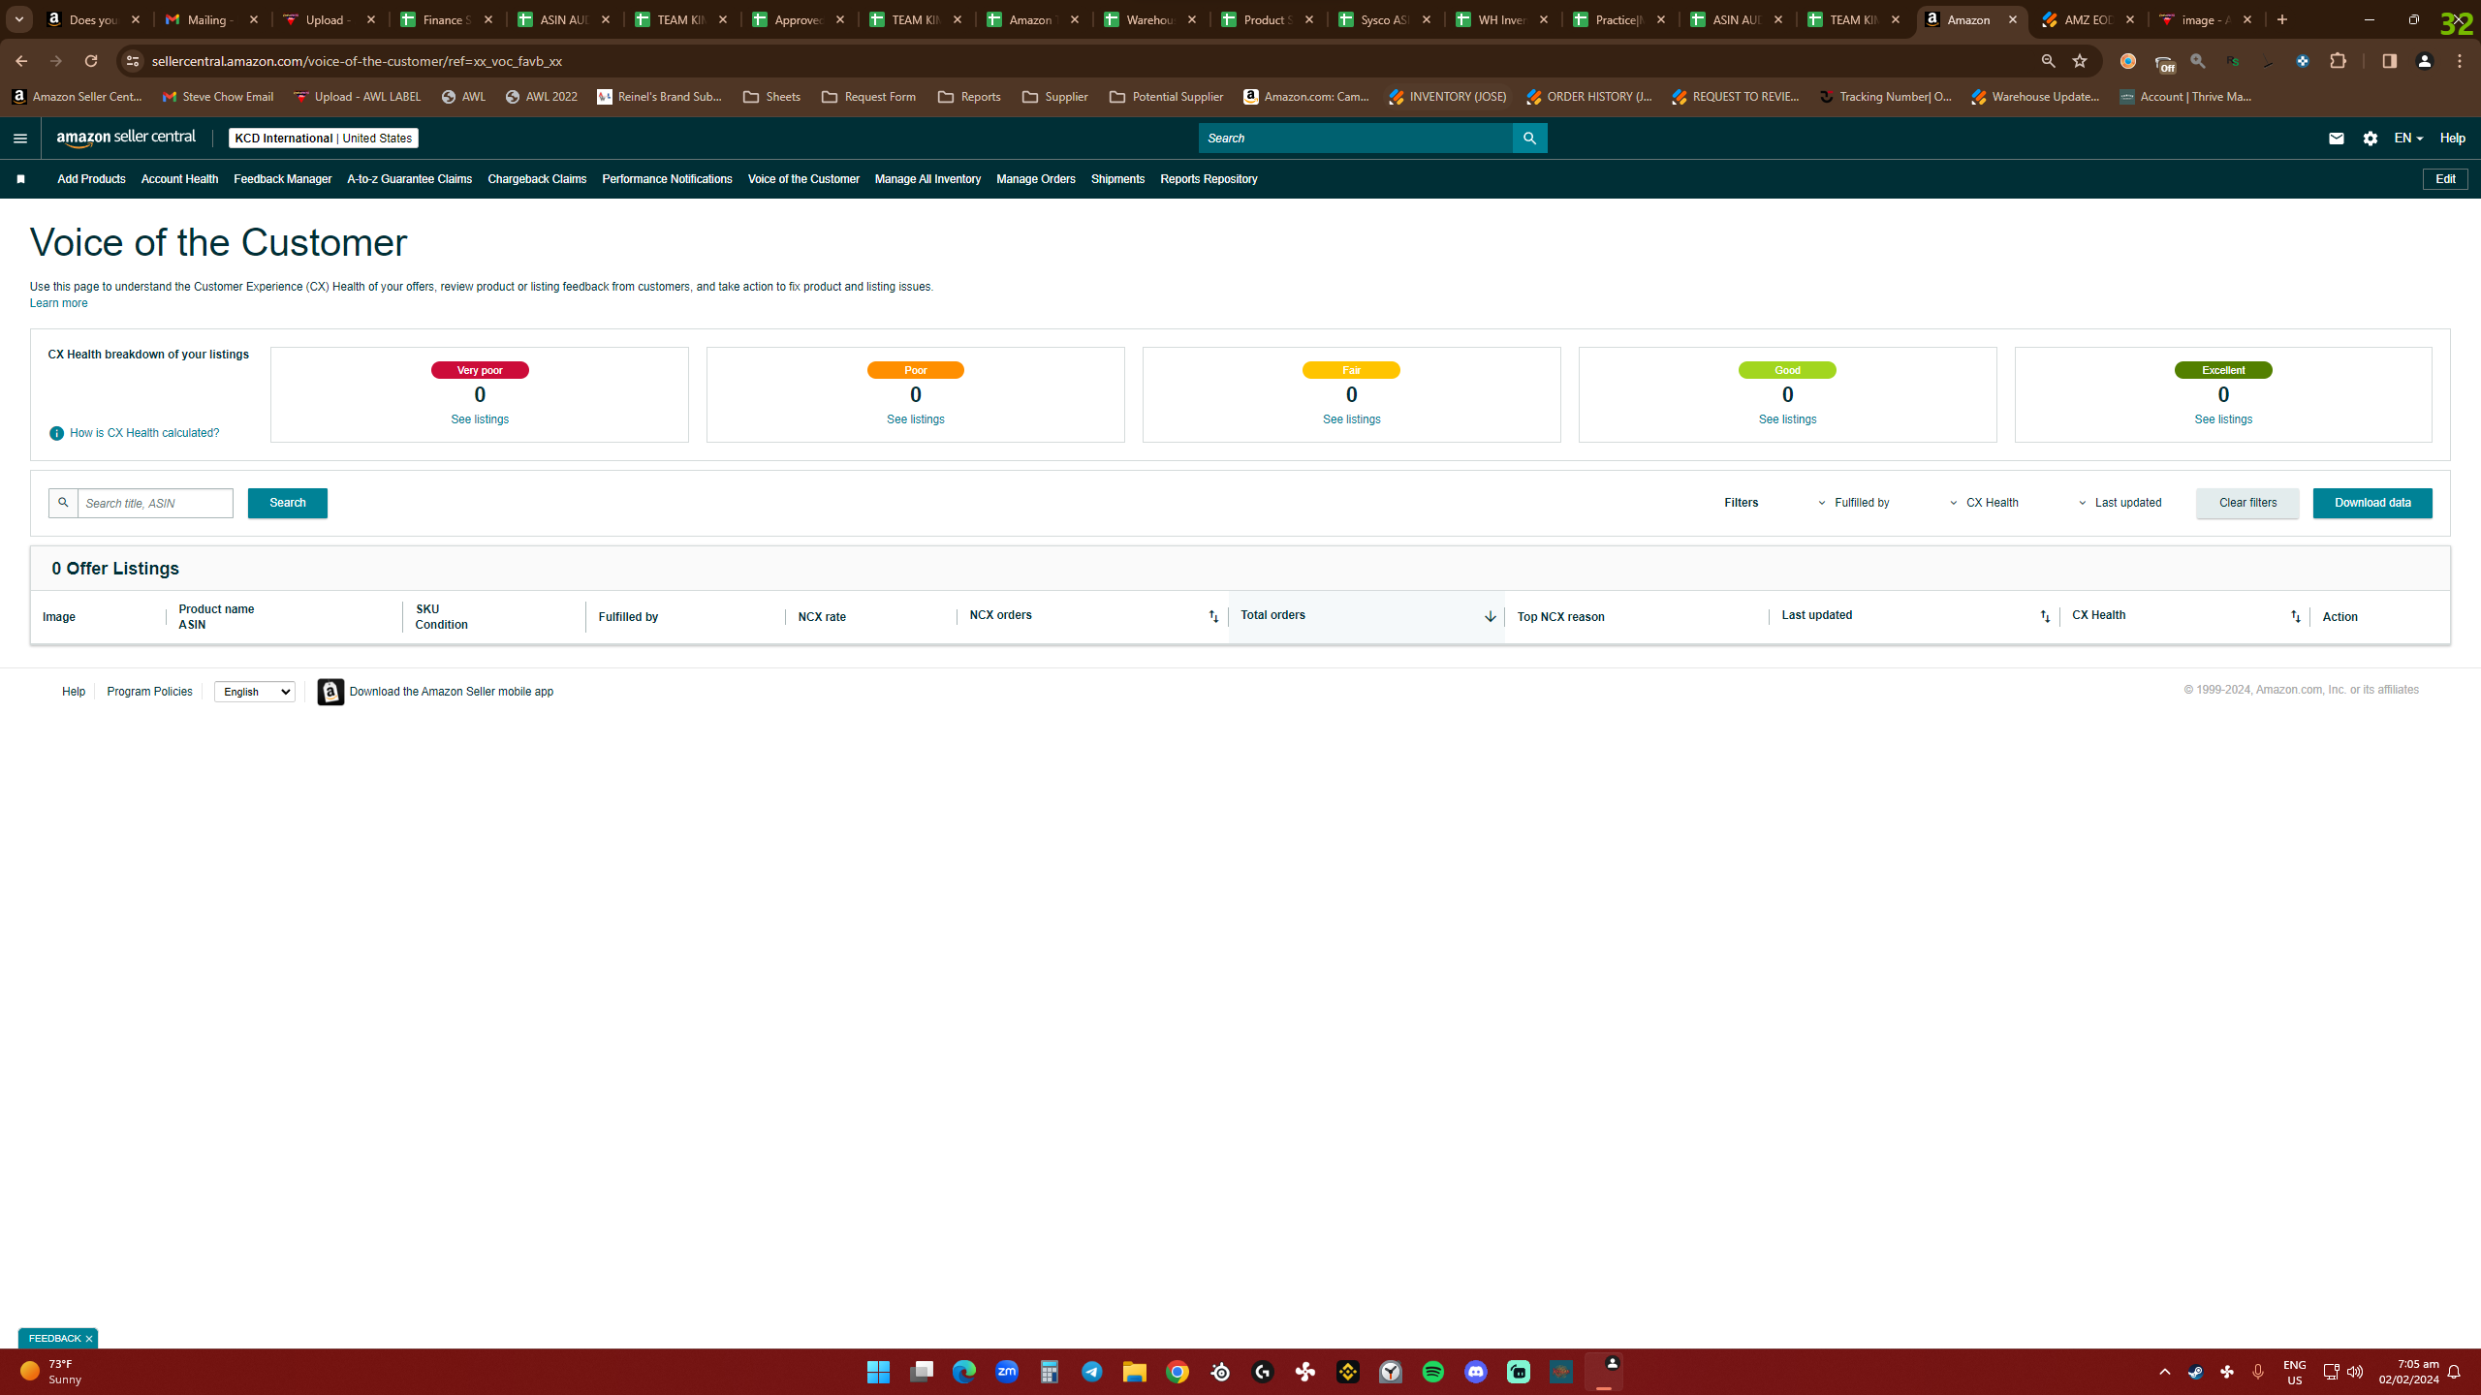This screenshot has height=1395, width=2481.
Task: Click the teal Search button
Action: (x=288, y=503)
